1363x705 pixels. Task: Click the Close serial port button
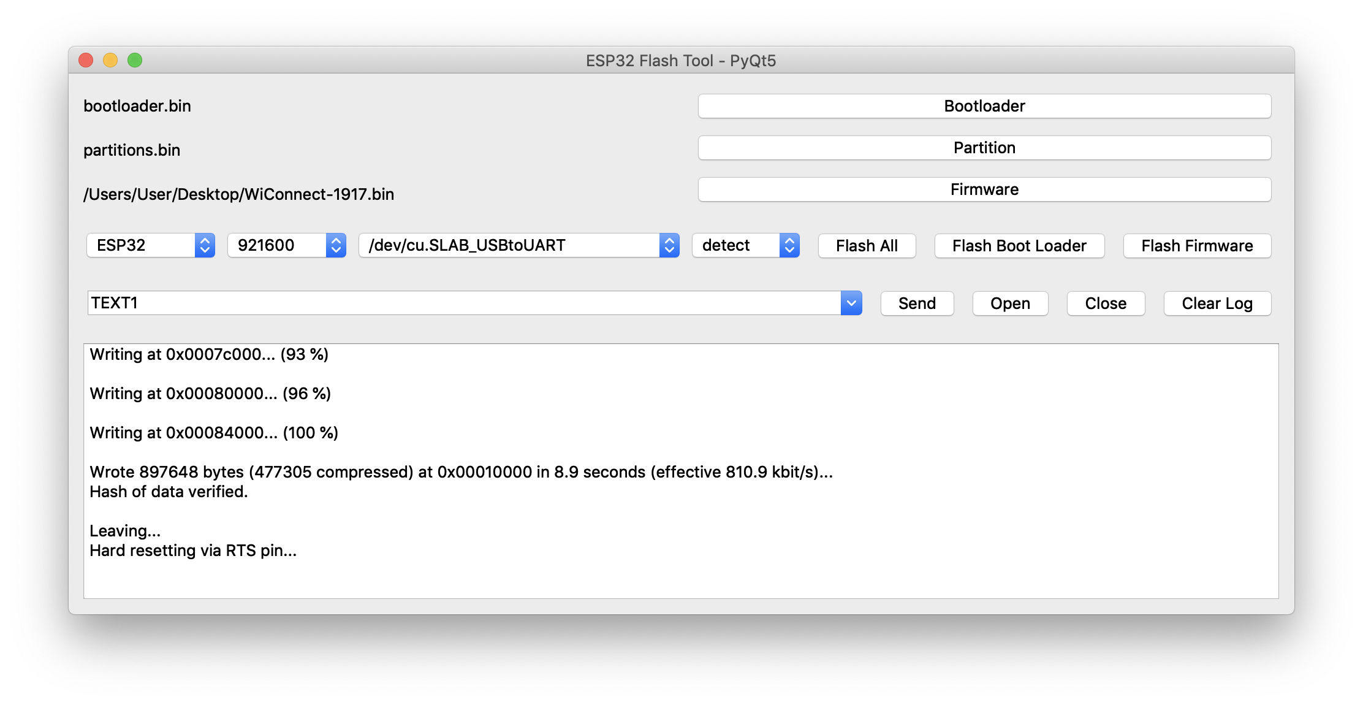click(x=1106, y=303)
